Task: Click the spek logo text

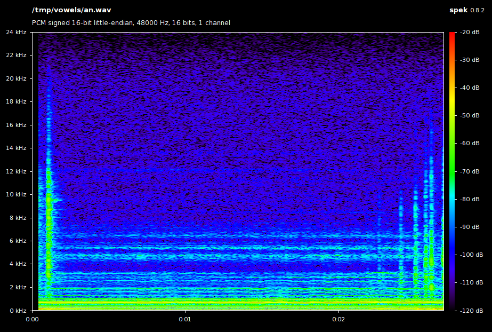Action: pos(458,10)
